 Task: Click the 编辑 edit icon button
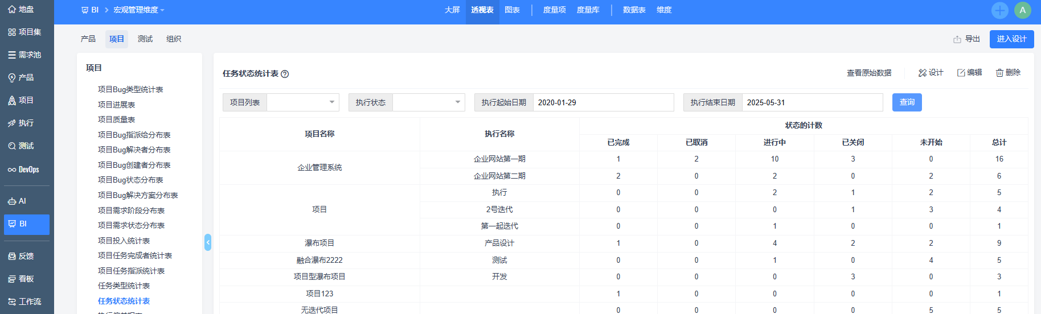click(x=969, y=73)
